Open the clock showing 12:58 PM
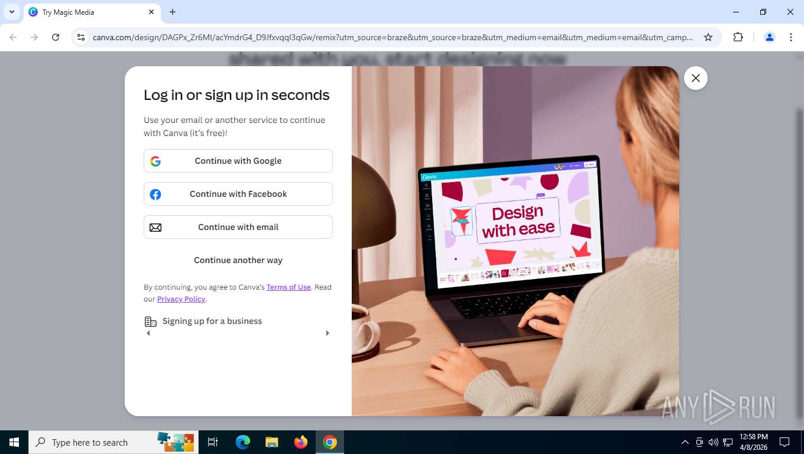This screenshot has width=804, height=454. tap(753, 442)
